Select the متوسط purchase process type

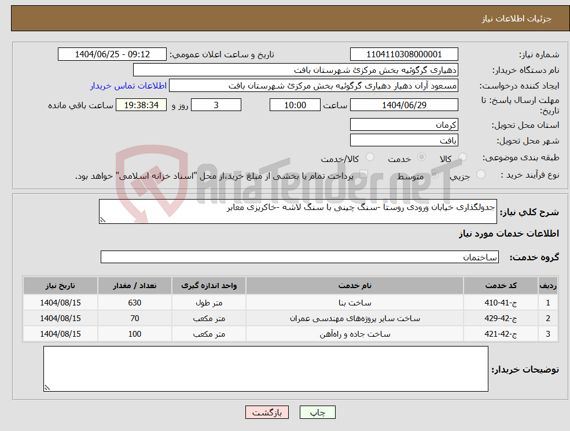tap(433, 175)
